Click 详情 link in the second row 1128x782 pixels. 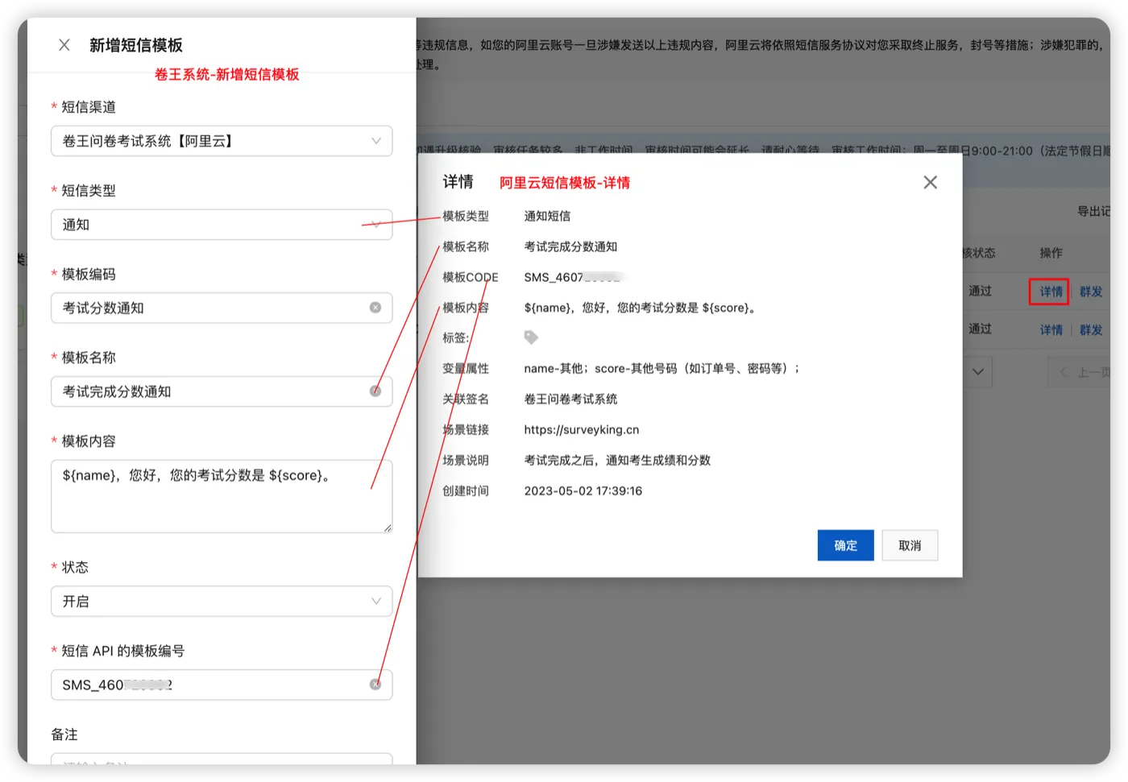pos(1051,330)
